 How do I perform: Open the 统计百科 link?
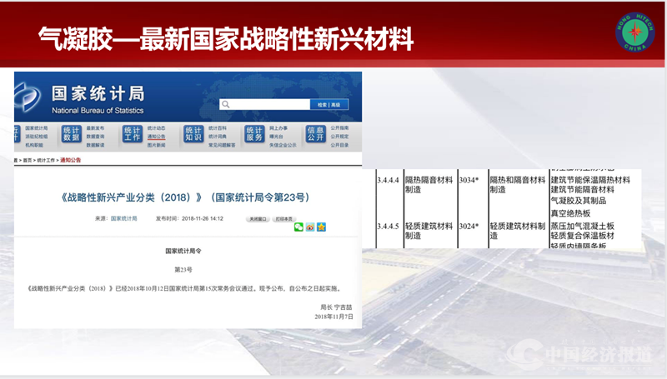[218, 128]
